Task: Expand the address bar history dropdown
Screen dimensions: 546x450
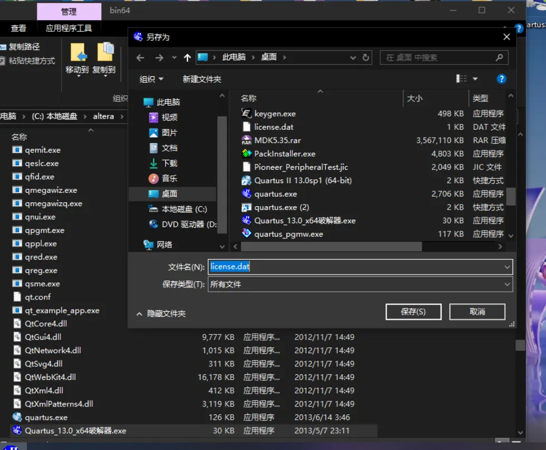Action: (x=353, y=58)
